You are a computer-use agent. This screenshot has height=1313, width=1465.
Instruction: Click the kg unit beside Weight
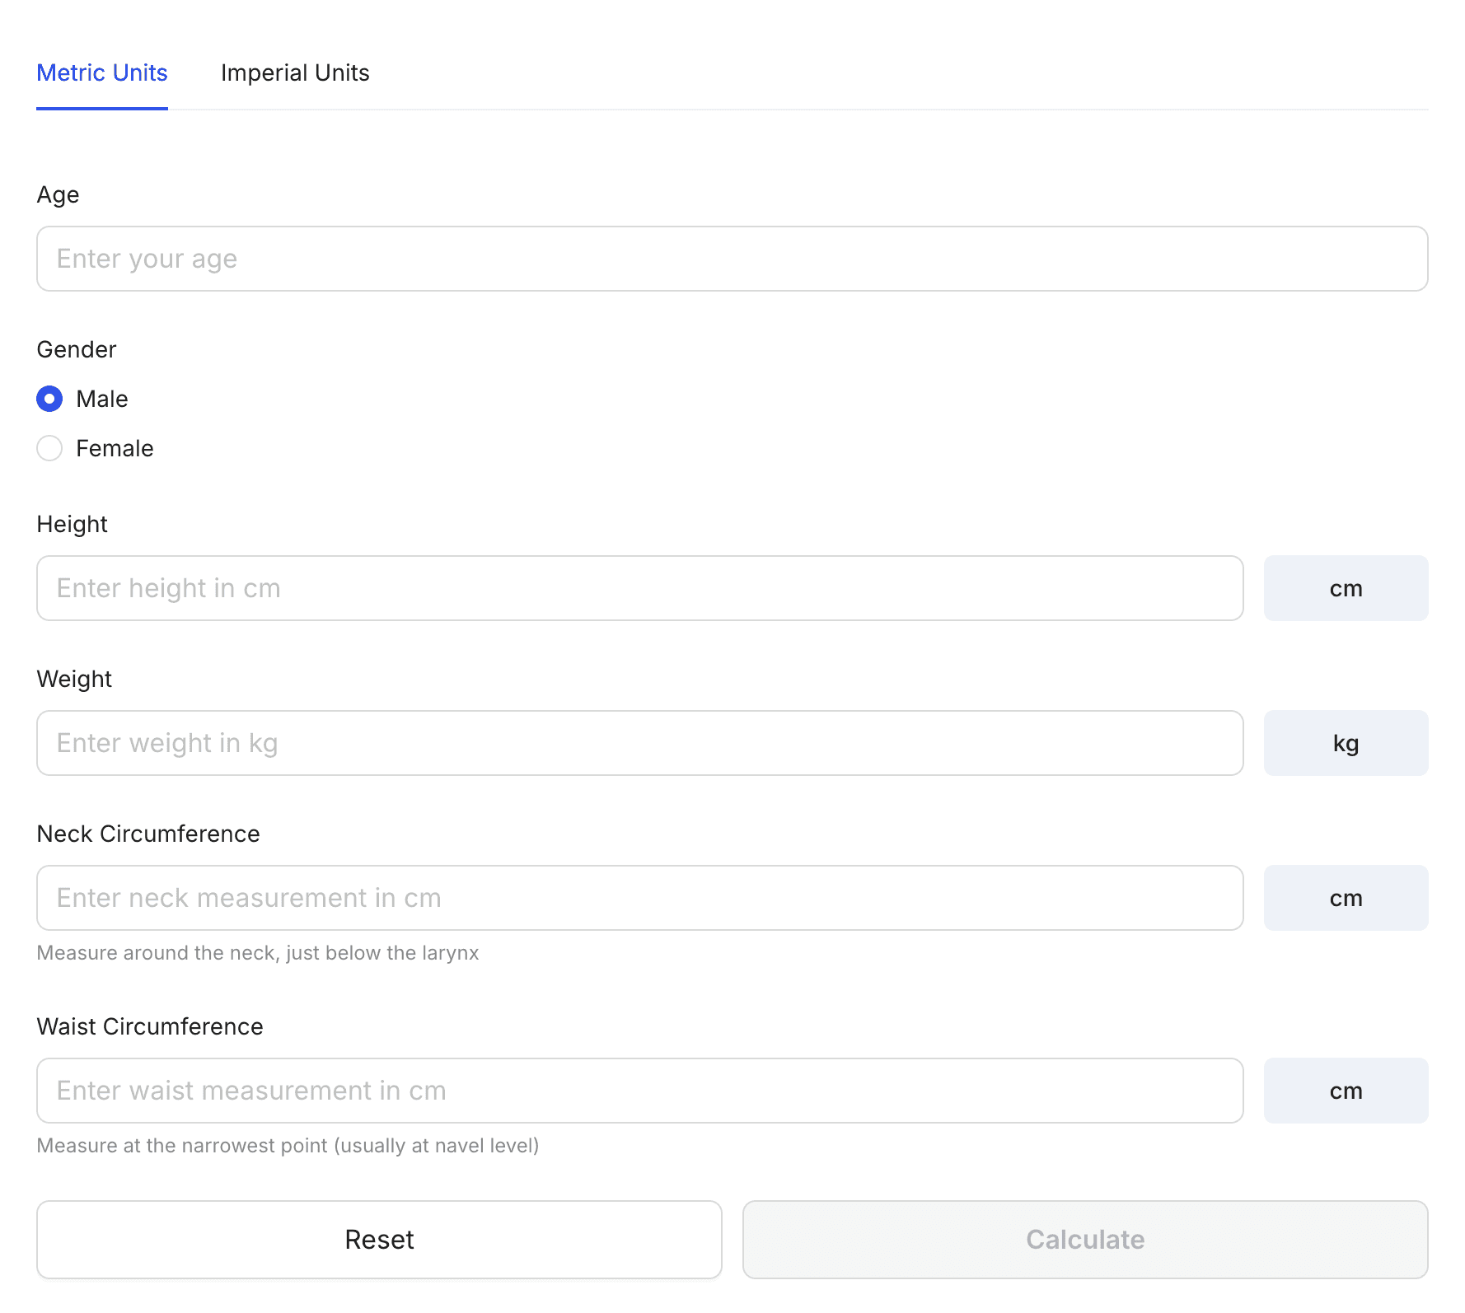pos(1345,743)
